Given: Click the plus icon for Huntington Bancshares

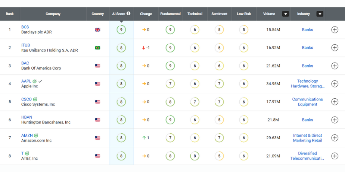Looking at the screenshot, I should (x=335, y=120).
